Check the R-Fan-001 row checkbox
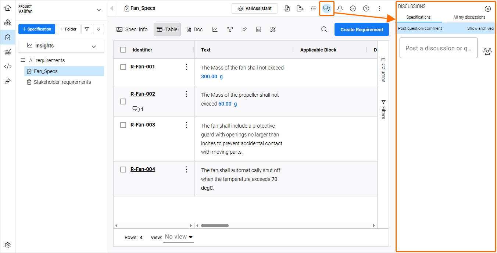 [123, 67]
